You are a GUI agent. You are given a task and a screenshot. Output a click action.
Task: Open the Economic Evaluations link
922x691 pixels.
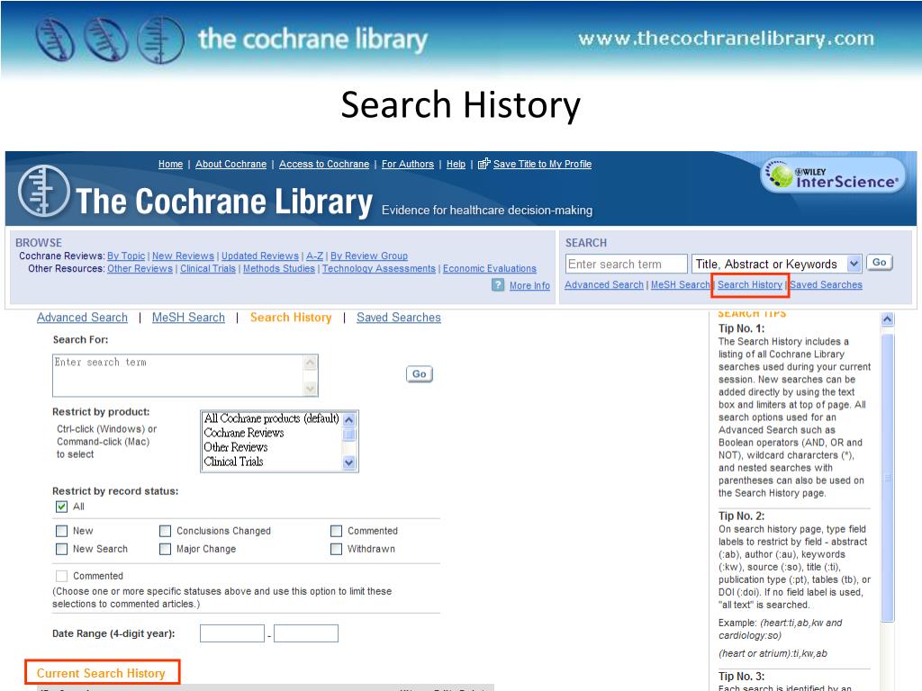point(490,268)
